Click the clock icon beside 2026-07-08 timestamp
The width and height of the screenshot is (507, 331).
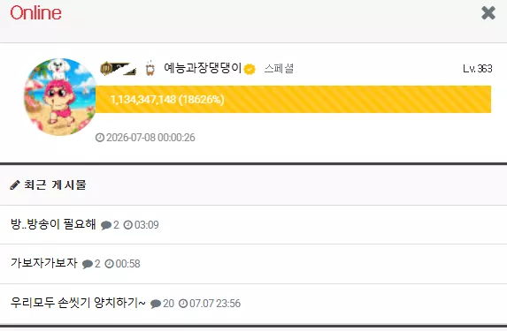100,138
